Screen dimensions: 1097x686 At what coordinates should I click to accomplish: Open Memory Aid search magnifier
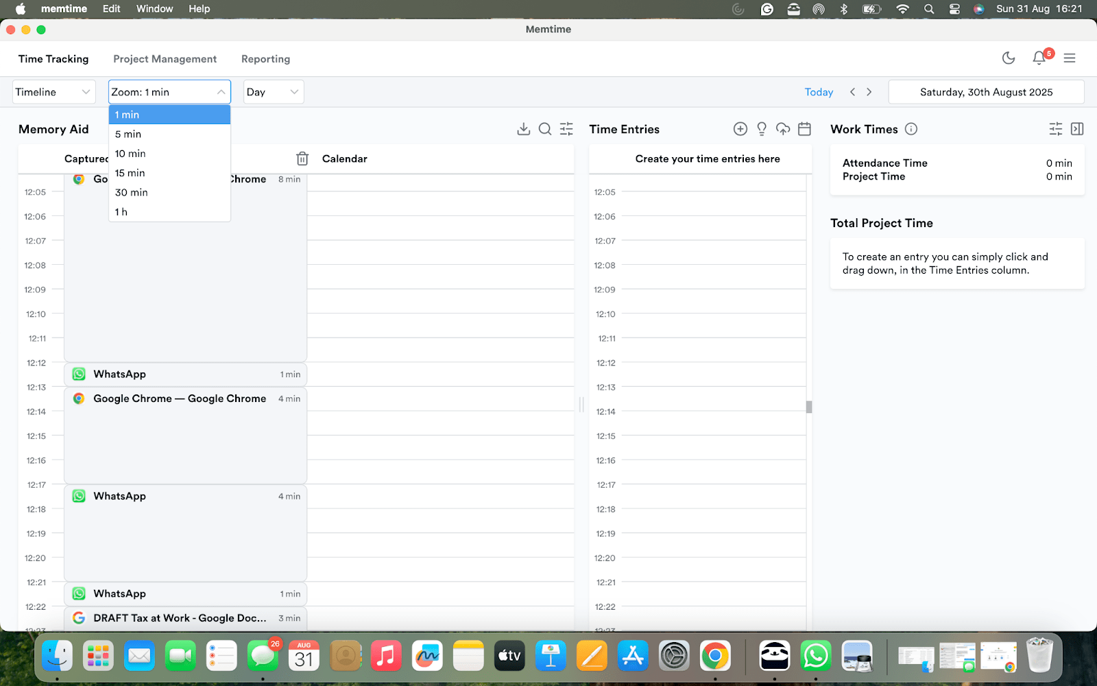point(545,129)
